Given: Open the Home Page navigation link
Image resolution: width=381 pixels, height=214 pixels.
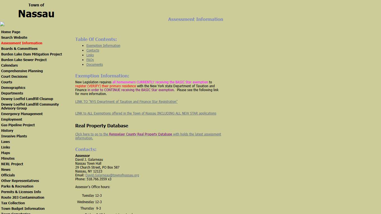Looking at the screenshot, I should (11, 32).
